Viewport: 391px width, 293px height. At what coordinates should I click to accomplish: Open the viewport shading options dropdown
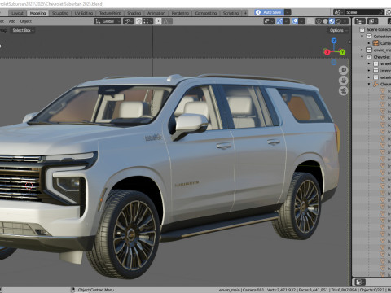pos(345,21)
